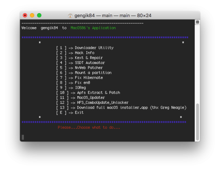Click the vertical scrollbar thumb
Viewport: 220px width, 170px height.
[x=198, y=122]
